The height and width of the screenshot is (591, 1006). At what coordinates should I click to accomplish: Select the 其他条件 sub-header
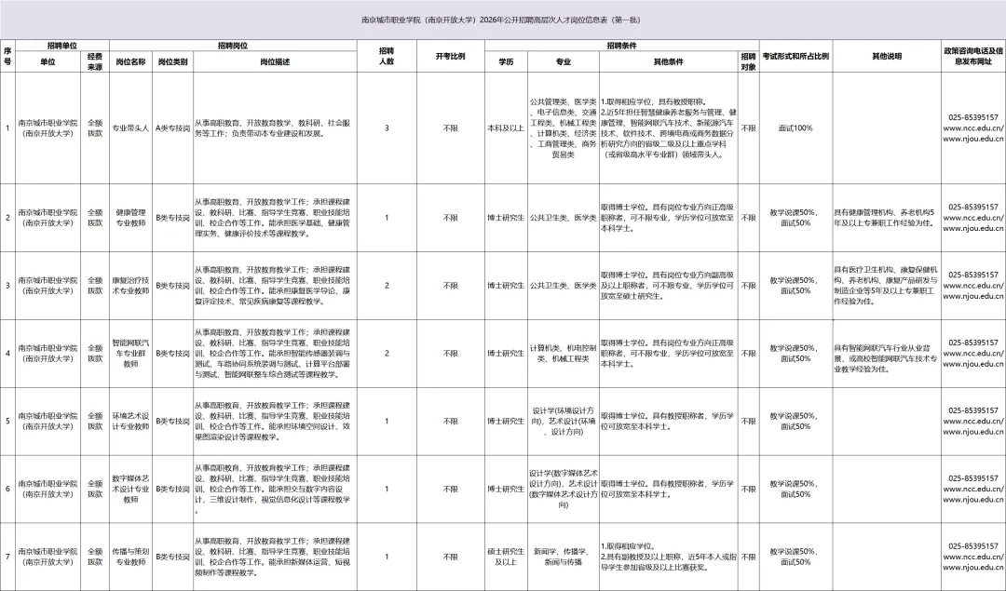click(x=669, y=61)
